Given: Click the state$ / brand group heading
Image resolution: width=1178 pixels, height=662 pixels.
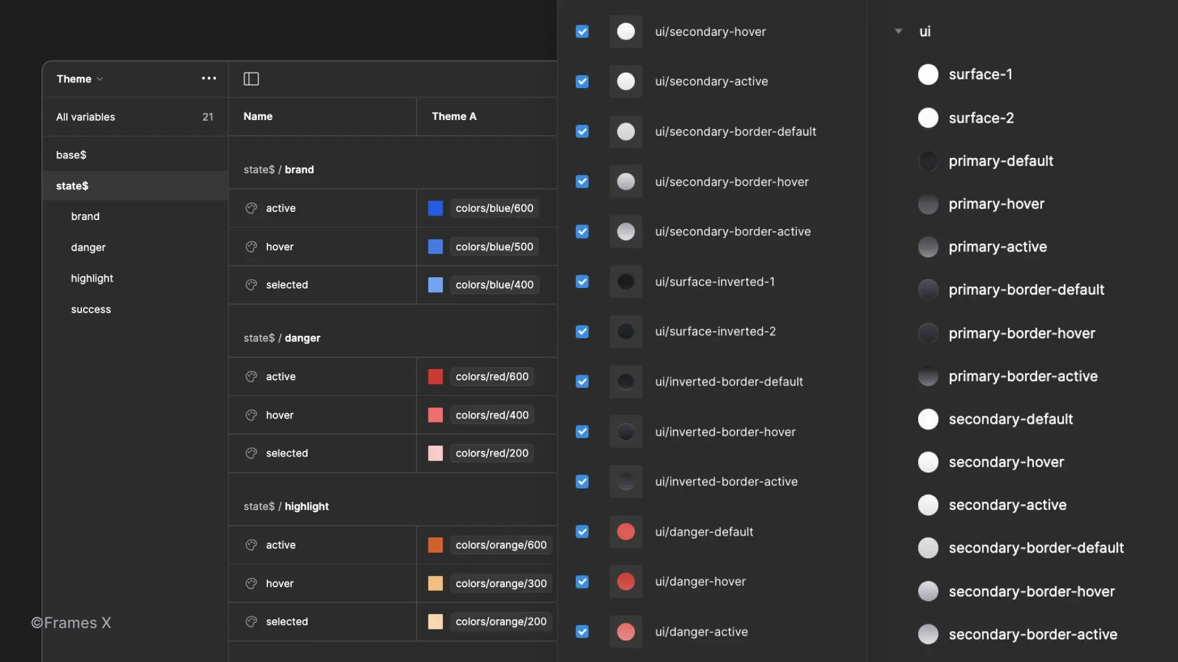Looking at the screenshot, I should [279, 170].
